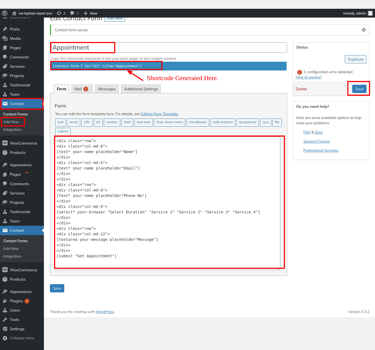The height and width of the screenshot is (350, 375).
Task: Open Settings from the sidebar icon
Action: pyautogui.click(x=5, y=329)
